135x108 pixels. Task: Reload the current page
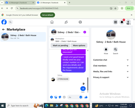point(12,8)
